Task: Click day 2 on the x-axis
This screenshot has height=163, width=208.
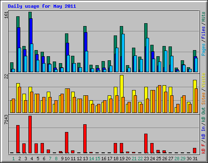Action: 20,159
